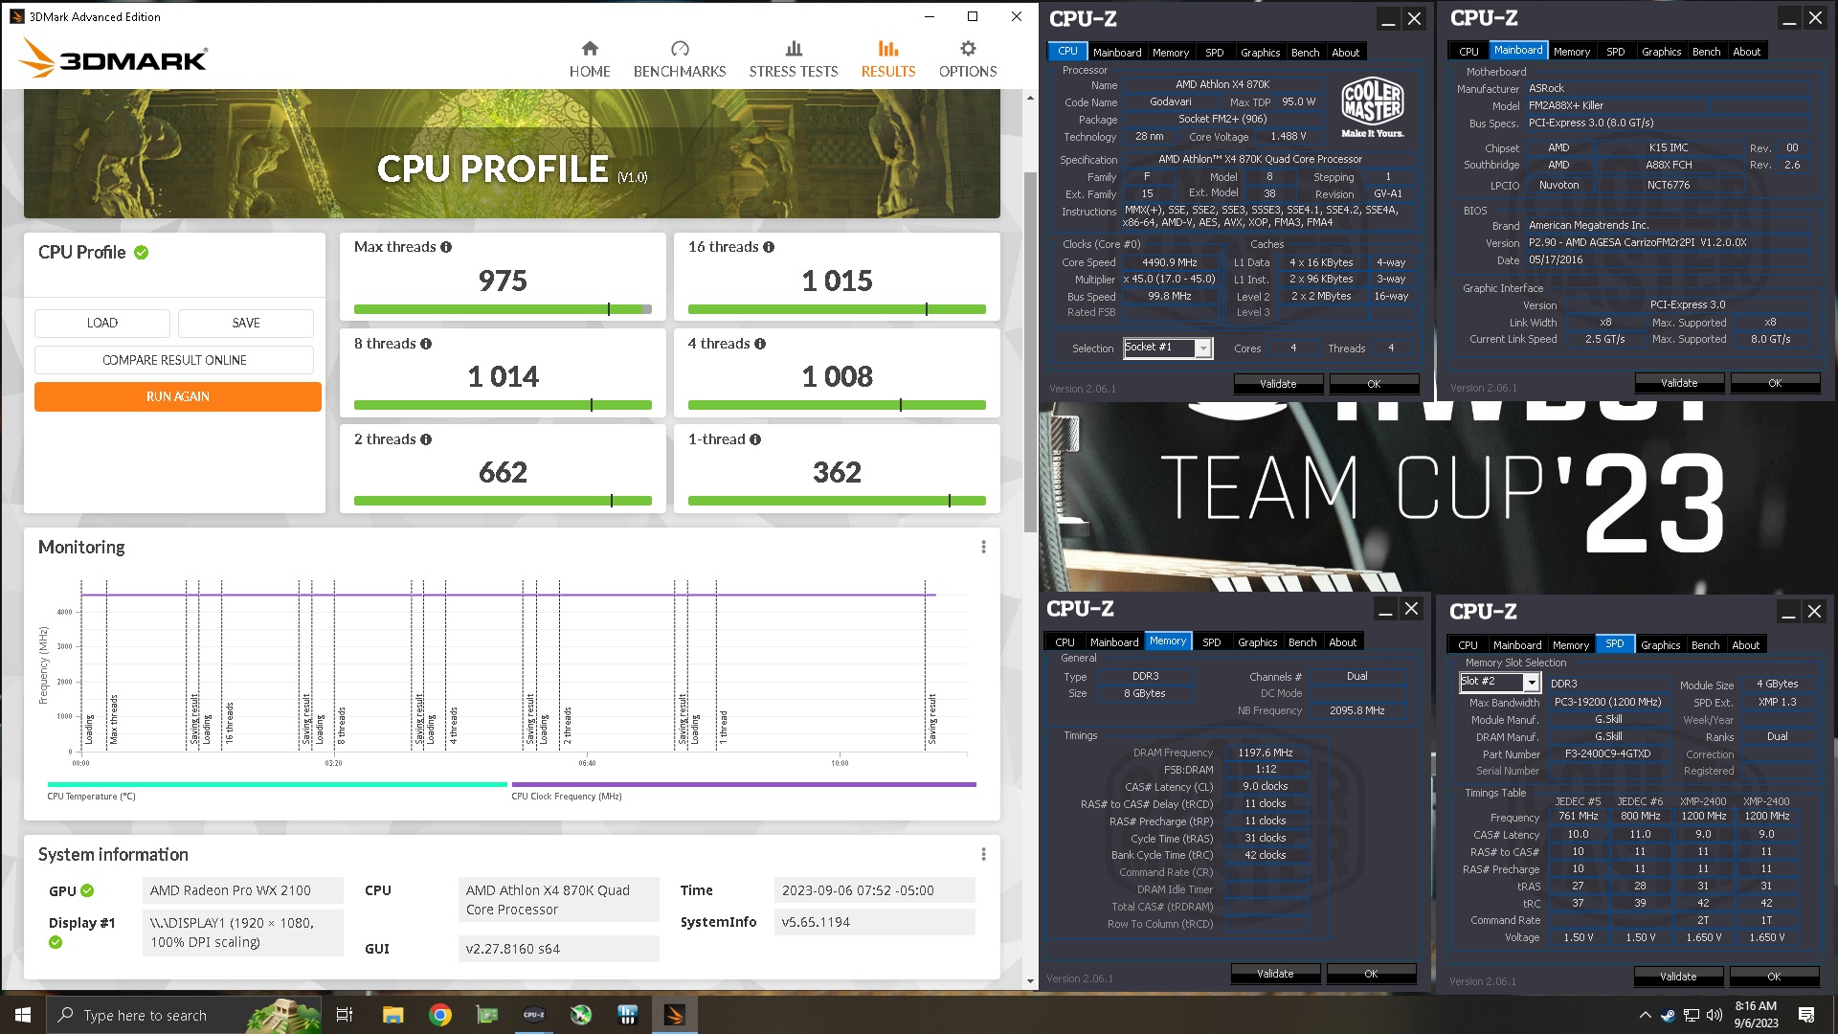Viewport: 1838px width, 1034px height.
Task: Click info icon next to 8 threads
Action: tap(426, 344)
